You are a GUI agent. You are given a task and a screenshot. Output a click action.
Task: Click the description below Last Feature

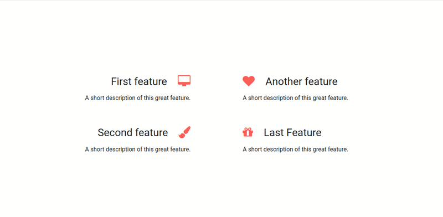(295, 149)
